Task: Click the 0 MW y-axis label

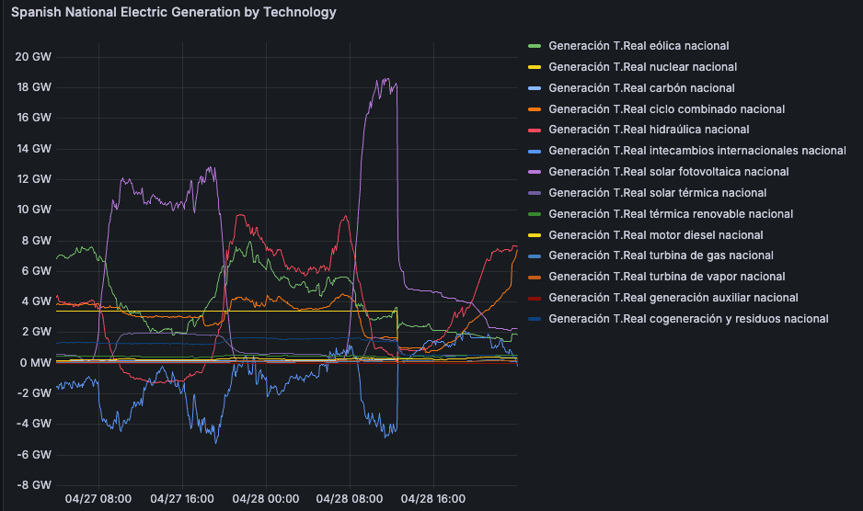Action: click(34, 362)
